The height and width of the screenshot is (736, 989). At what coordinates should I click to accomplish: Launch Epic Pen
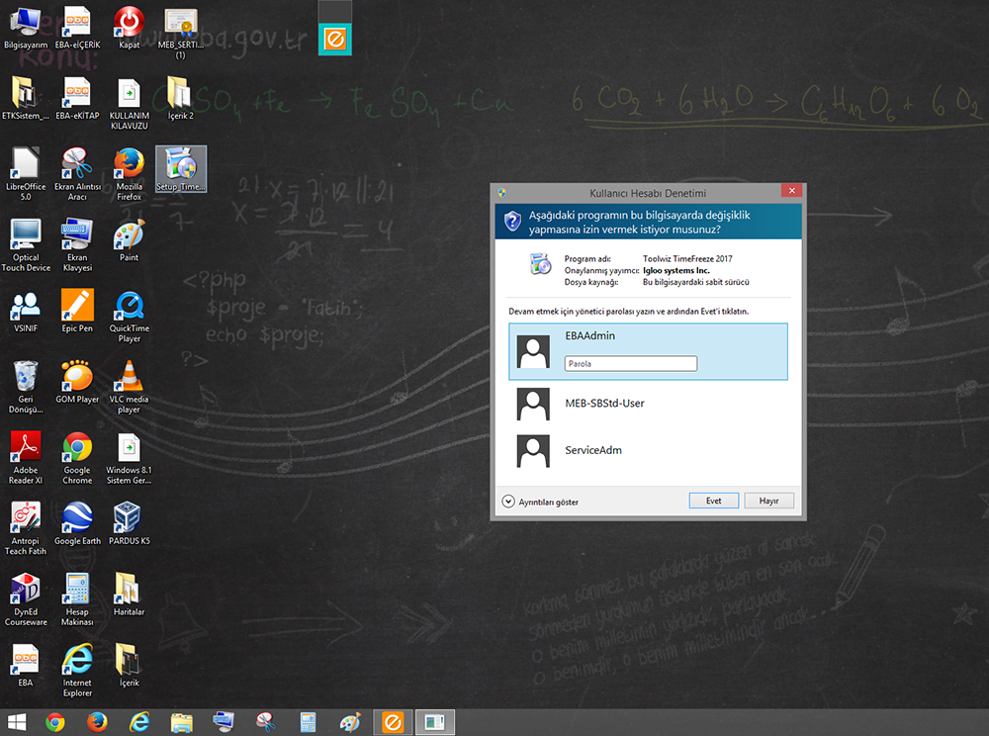pyautogui.click(x=77, y=311)
